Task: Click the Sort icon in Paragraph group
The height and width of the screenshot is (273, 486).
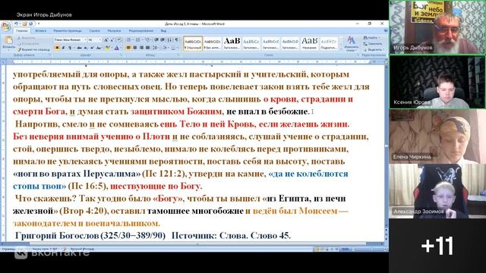Action: [x=169, y=40]
